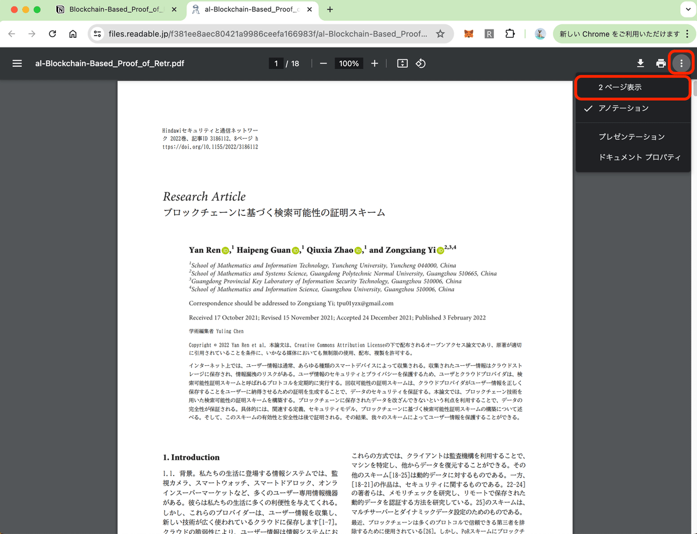Click Haipeng Guan's ORCID icon
Image resolution: width=697 pixels, height=534 pixels.
point(296,250)
